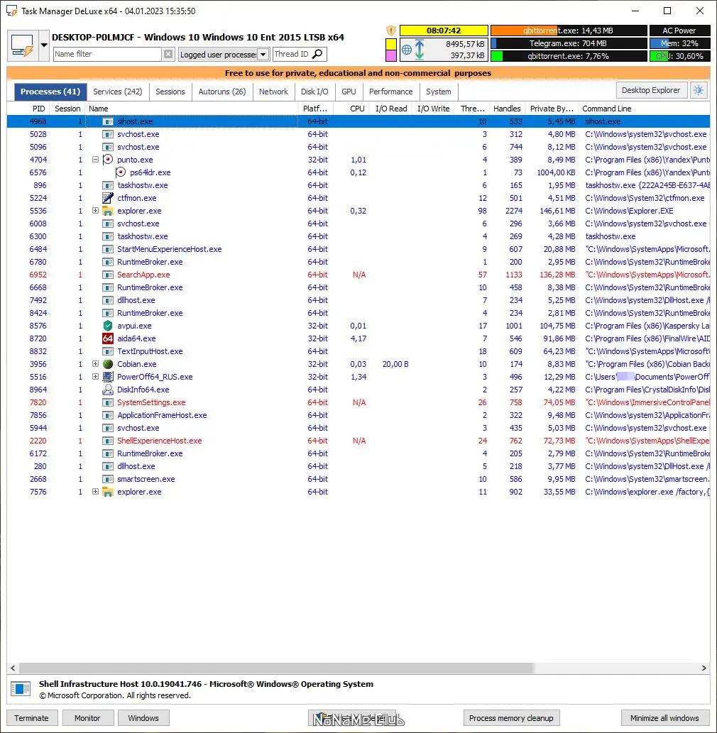The image size is (717, 733).
Task: Click the pink color indicator square
Action: pyautogui.click(x=391, y=55)
